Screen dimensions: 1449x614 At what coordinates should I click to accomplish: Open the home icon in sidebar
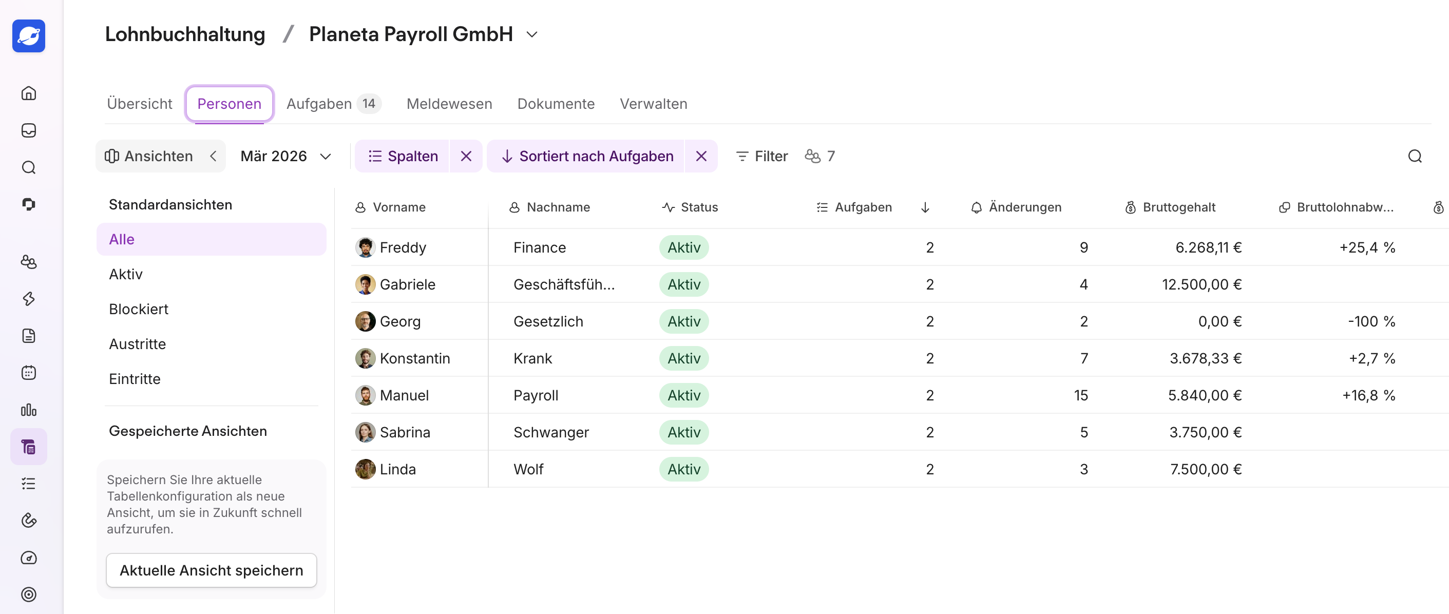point(29,93)
